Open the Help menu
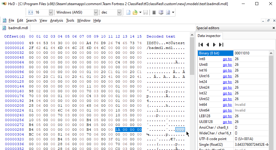276x150 pixels. pos(97,20)
